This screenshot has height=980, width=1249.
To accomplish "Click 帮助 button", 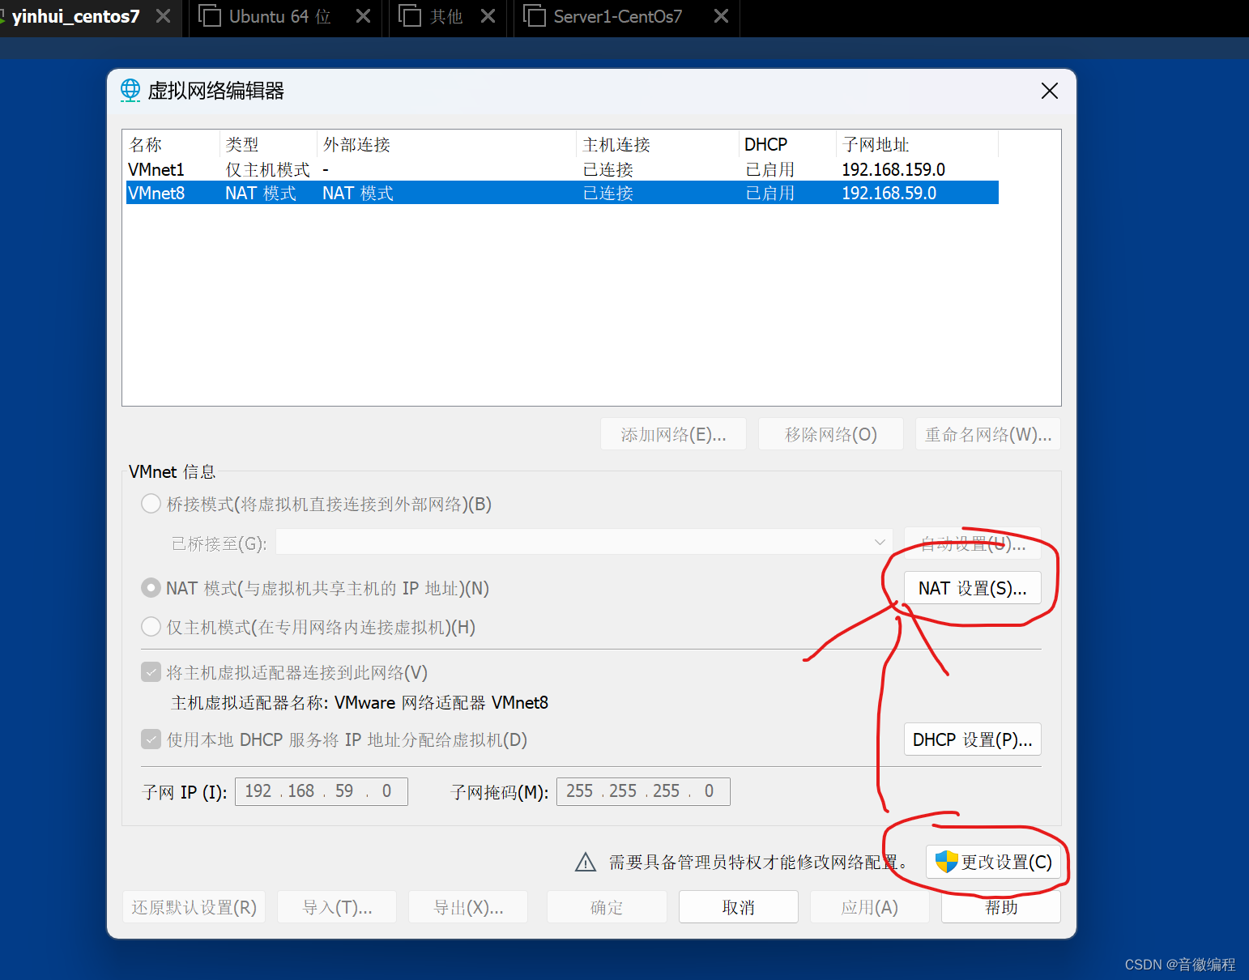I will point(1001,907).
